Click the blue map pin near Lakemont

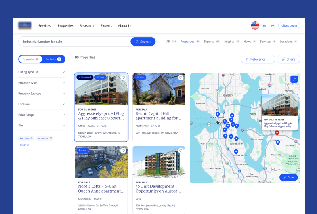pyautogui.click(x=278, y=142)
